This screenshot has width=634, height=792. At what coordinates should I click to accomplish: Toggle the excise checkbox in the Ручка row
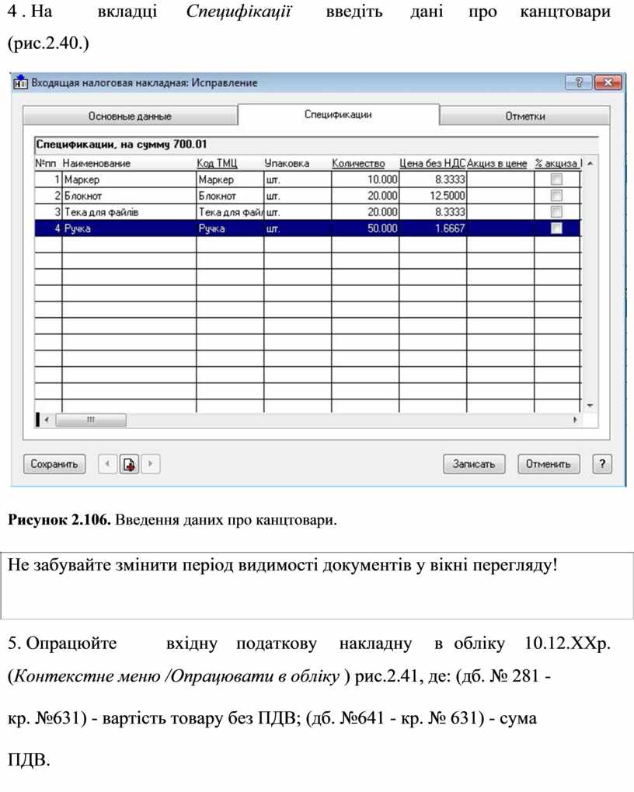pos(556,229)
